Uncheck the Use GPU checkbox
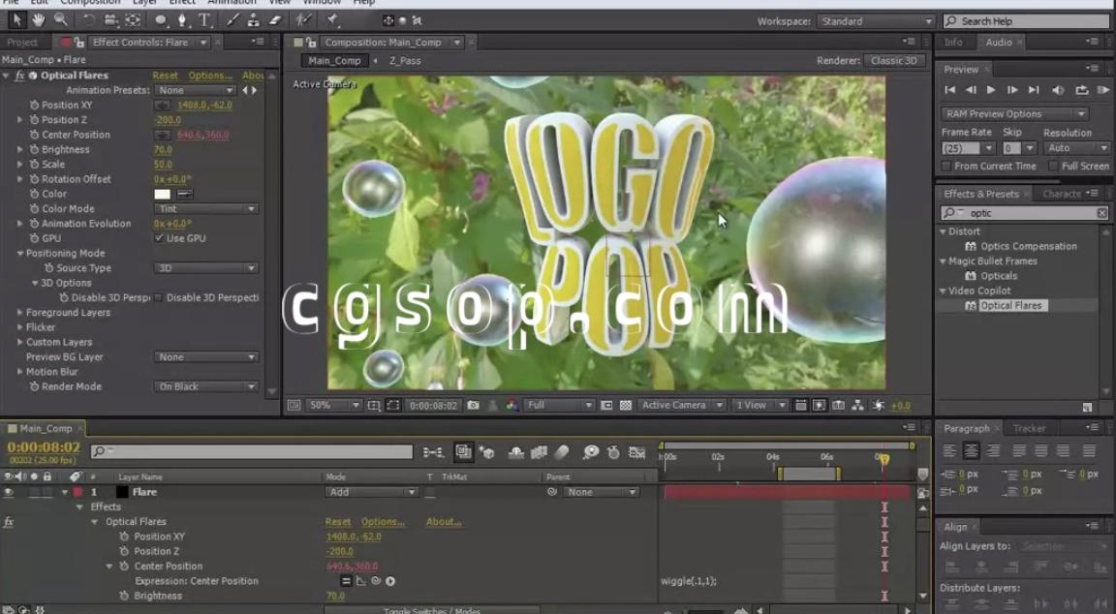Image resolution: width=1116 pixels, height=614 pixels. click(159, 238)
